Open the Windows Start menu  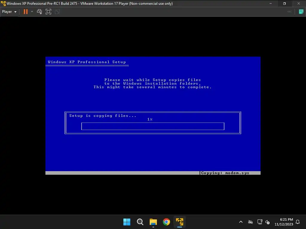pos(127,222)
